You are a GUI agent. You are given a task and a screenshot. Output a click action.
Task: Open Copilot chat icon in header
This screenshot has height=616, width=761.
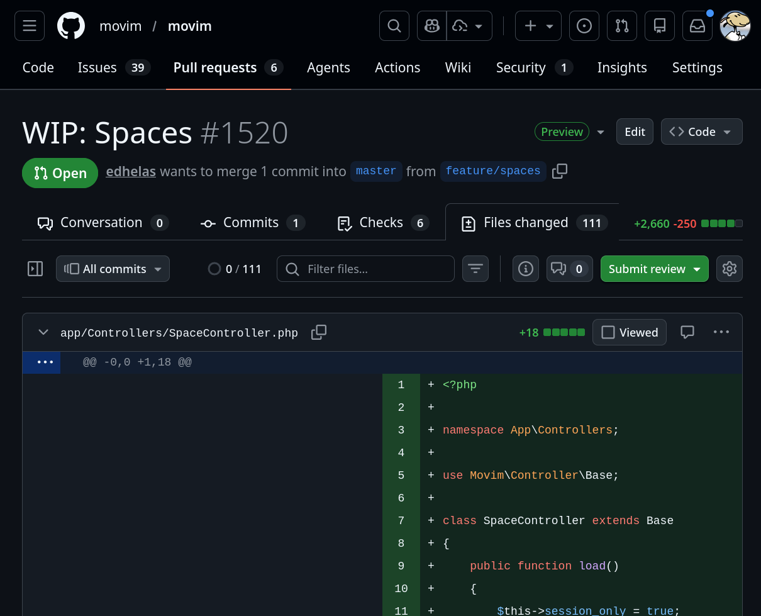point(432,26)
